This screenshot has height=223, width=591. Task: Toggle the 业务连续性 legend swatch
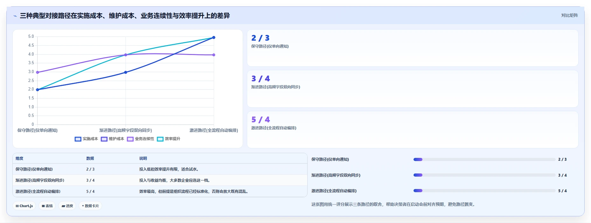tap(130, 139)
